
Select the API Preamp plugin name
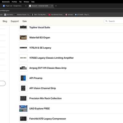coord(36,78)
